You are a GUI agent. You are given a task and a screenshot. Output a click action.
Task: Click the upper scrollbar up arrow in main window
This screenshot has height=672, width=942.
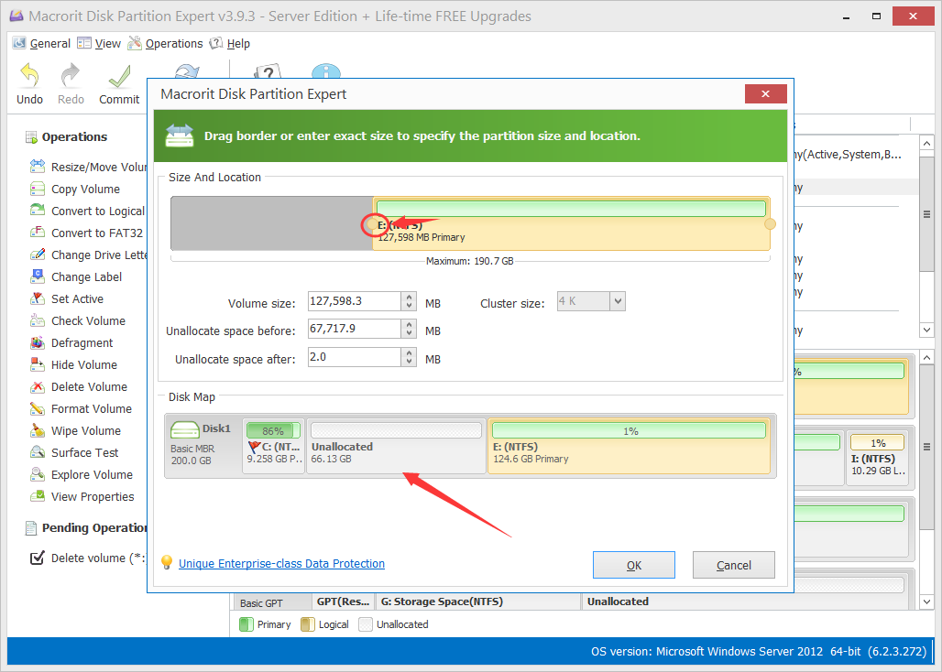point(926,144)
